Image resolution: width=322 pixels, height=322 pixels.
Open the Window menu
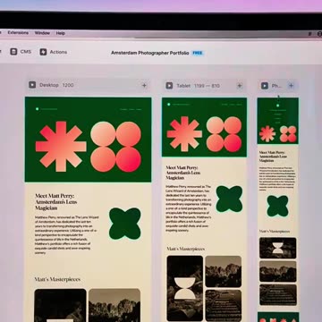(x=42, y=33)
